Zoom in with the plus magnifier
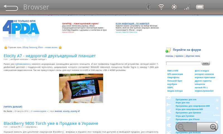The width and height of the screenshot is (223, 134). coord(213,127)
